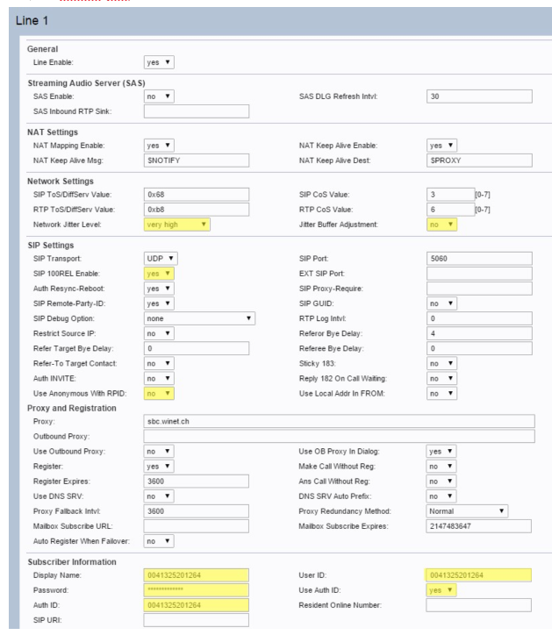Viewport: 552px width, 635px height.
Task: Click the SIP URI field
Action: (x=197, y=620)
